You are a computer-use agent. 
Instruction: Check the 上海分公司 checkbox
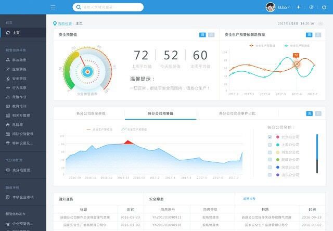[x=270, y=145]
